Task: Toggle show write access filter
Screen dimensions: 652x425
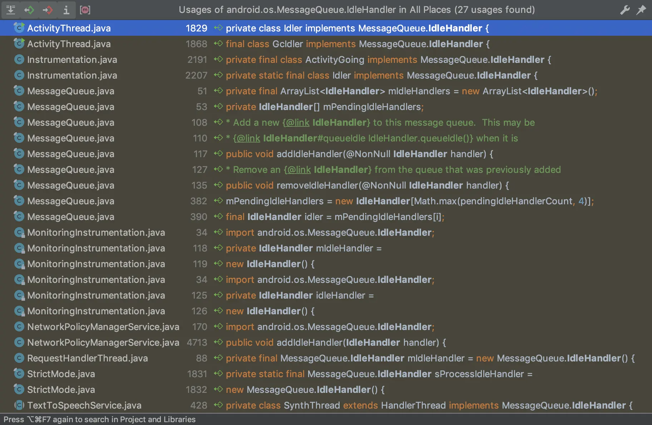Action: pyautogui.click(x=48, y=10)
